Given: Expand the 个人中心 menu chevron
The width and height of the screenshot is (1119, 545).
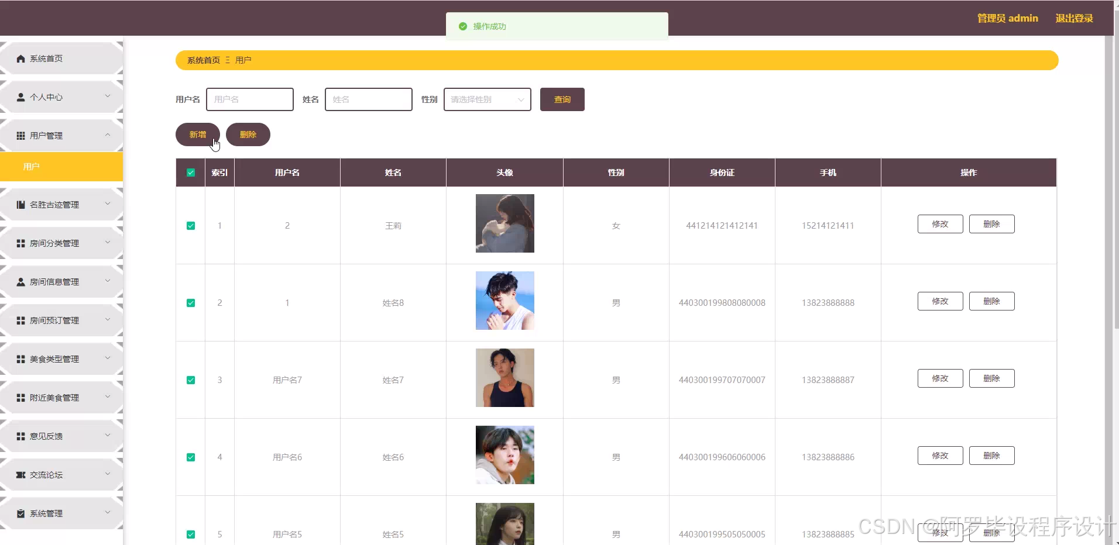Looking at the screenshot, I should 108,96.
